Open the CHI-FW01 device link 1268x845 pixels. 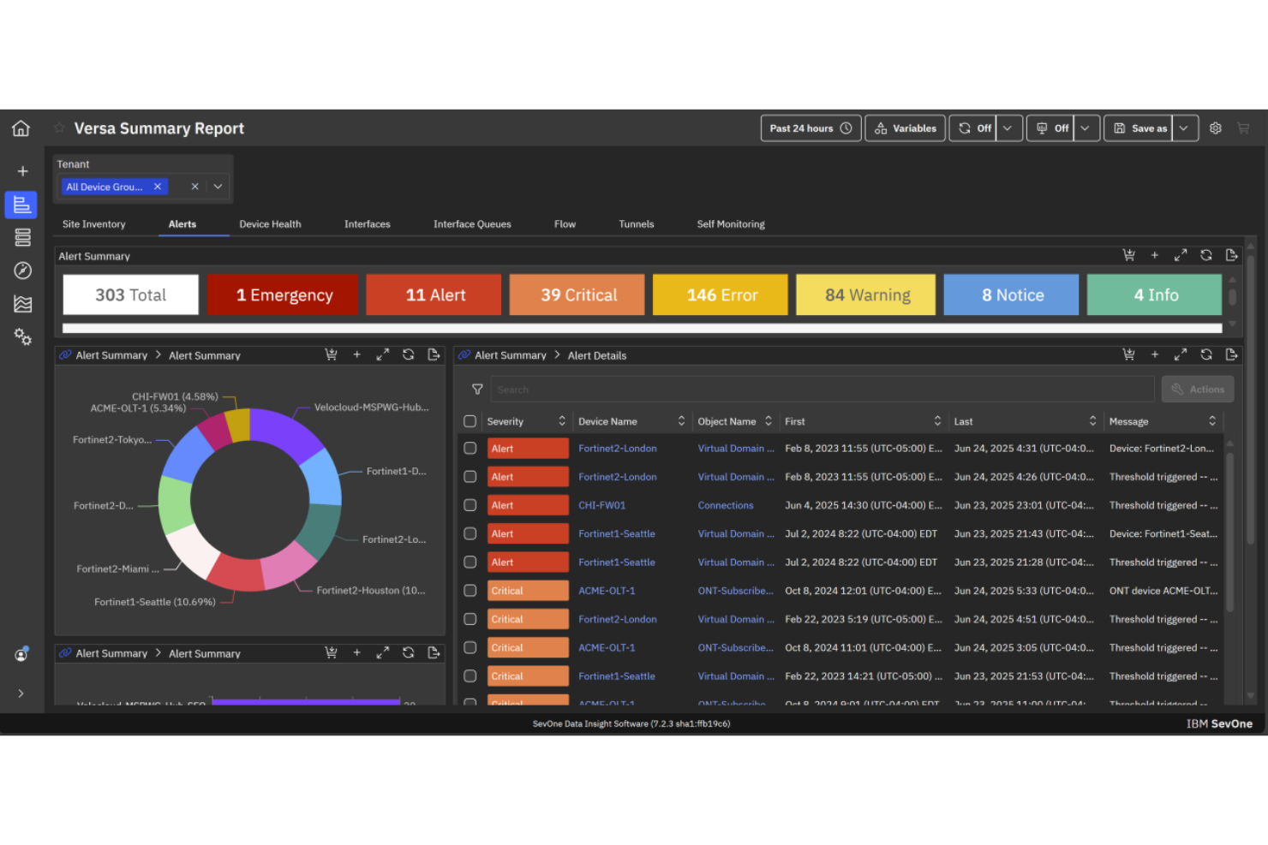click(x=602, y=505)
